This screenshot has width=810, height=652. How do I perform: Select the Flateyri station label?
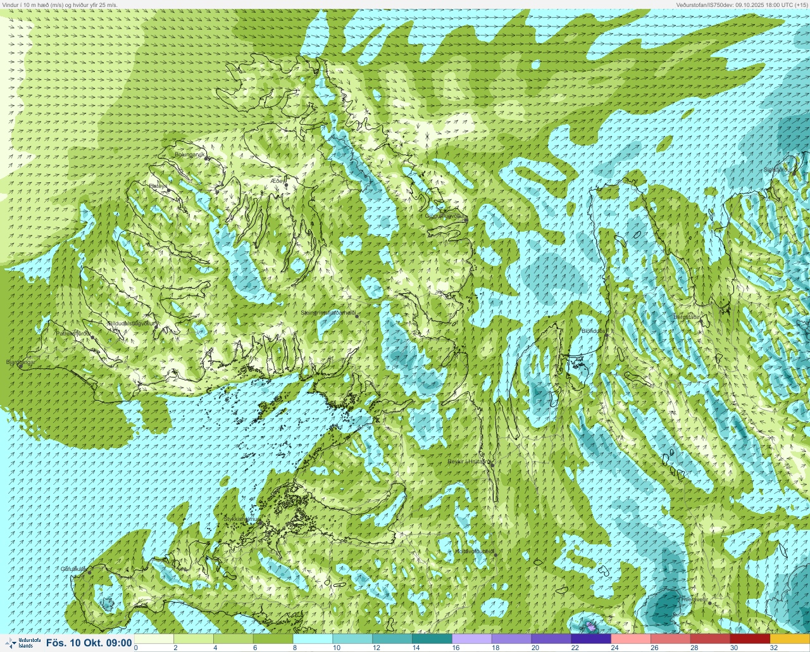tap(158, 186)
